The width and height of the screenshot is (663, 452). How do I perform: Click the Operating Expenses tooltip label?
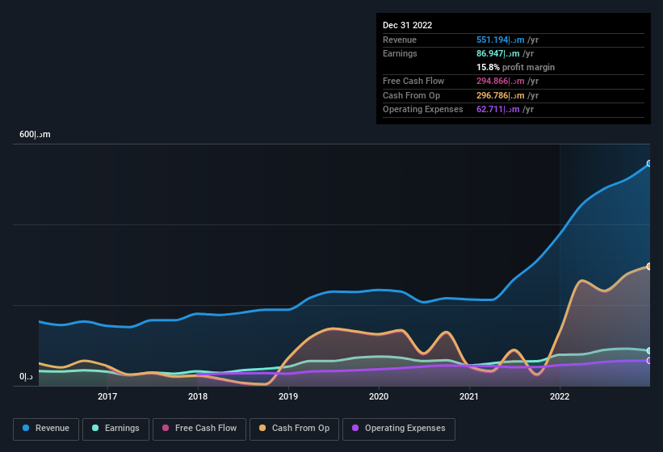423,110
